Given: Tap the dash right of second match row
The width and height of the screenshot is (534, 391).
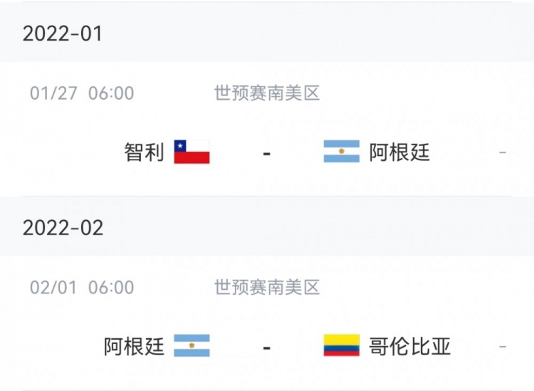Looking at the screenshot, I should click(503, 347).
